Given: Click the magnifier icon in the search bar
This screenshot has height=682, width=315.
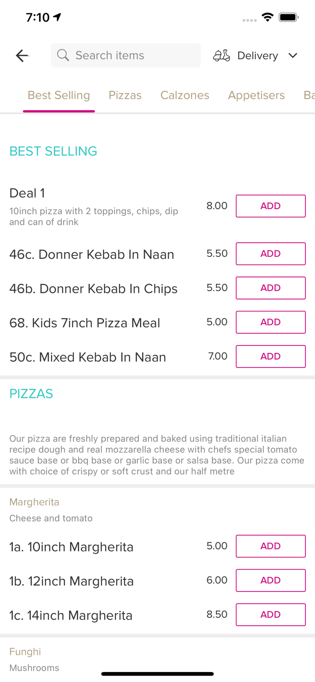Looking at the screenshot, I should 63,55.
